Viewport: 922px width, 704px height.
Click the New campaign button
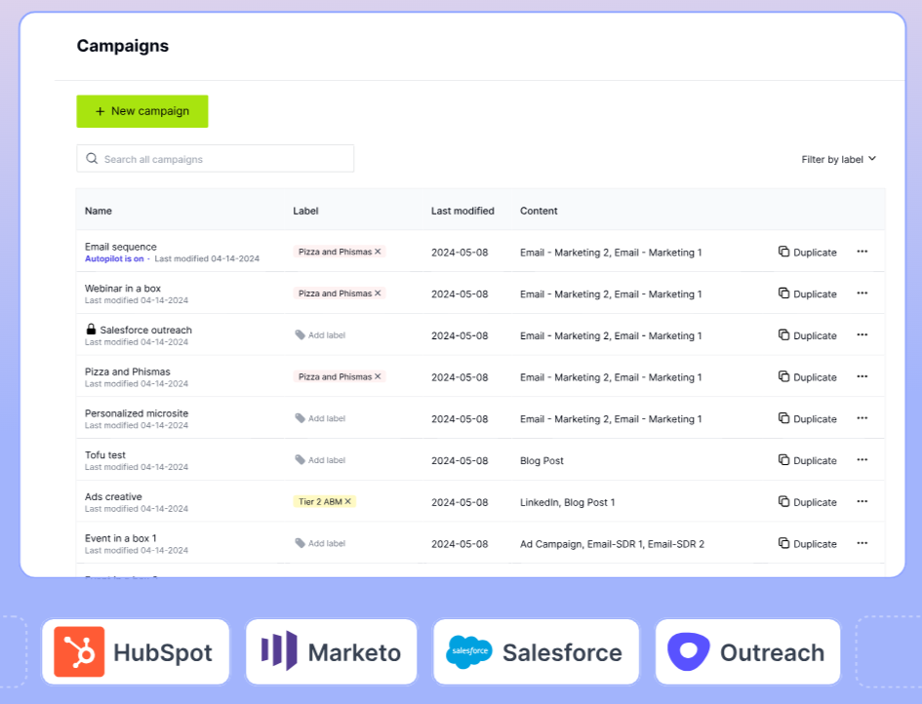[142, 111]
